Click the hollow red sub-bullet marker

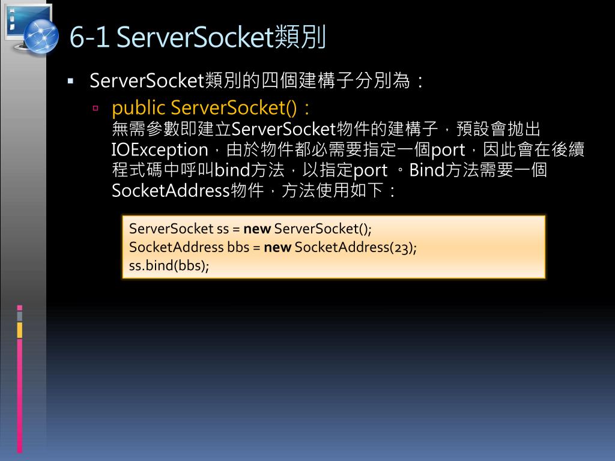point(95,108)
